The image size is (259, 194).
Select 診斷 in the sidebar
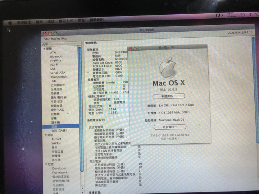[x=54, y=118]
